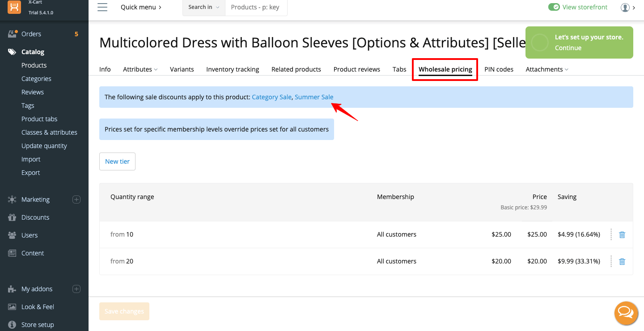Viewport: 644px width, 331px height.
Task: Click the Store setup icon
Action: pyautogui.click(x=13, y=325)
